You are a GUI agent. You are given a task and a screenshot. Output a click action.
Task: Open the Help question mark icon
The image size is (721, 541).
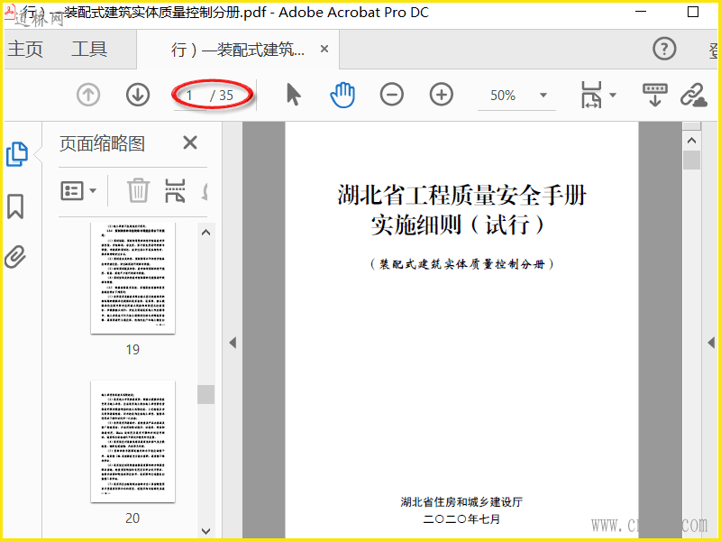pos(664,49)
